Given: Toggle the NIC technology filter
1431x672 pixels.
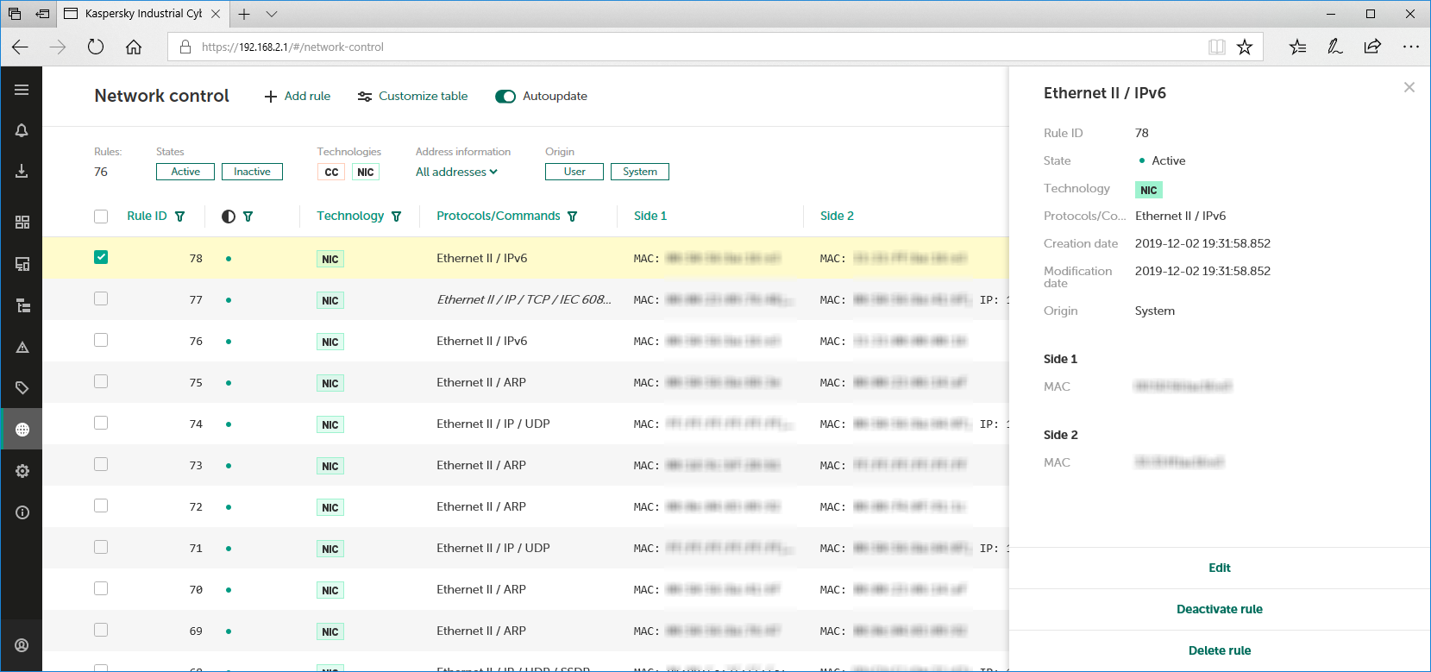Looking at the screenshot, I should coord(366,172).
